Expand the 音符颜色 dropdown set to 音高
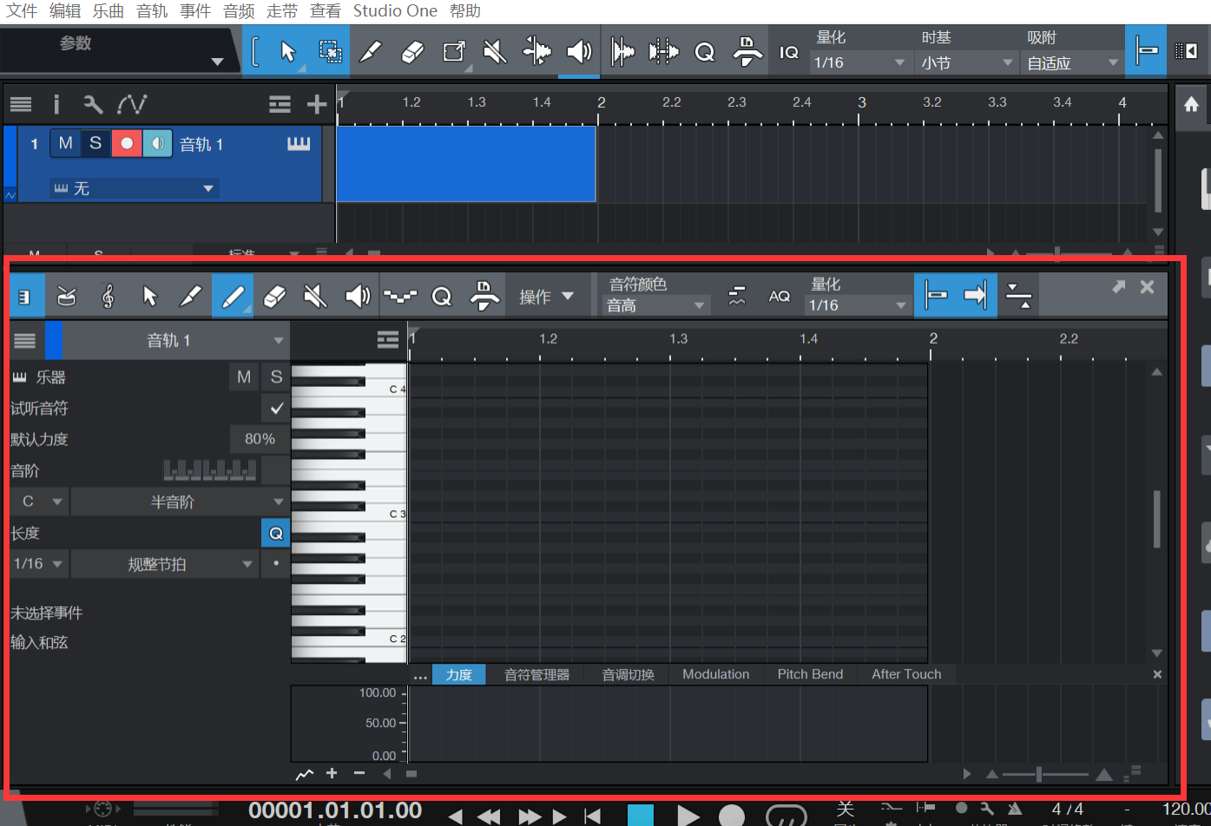The image size is (1211, 826). point(656,305)
